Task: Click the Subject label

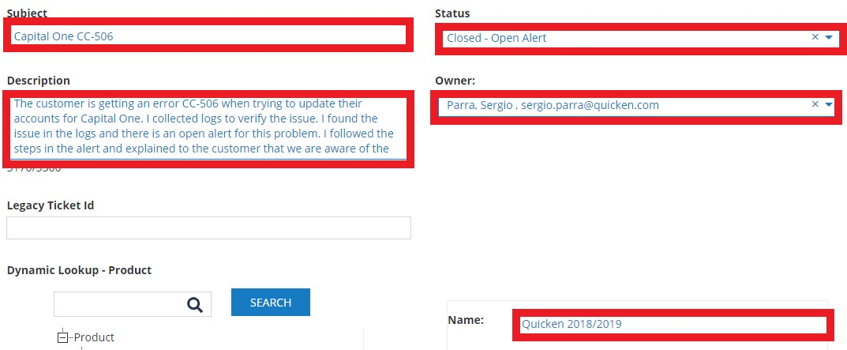Action: (x=27, y=13)
